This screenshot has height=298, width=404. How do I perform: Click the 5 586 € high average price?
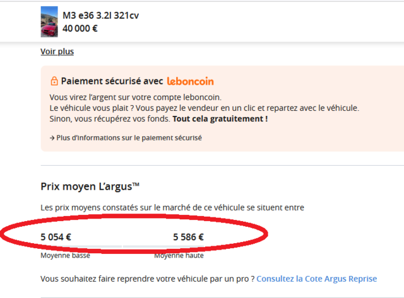(x=188, y=237)
